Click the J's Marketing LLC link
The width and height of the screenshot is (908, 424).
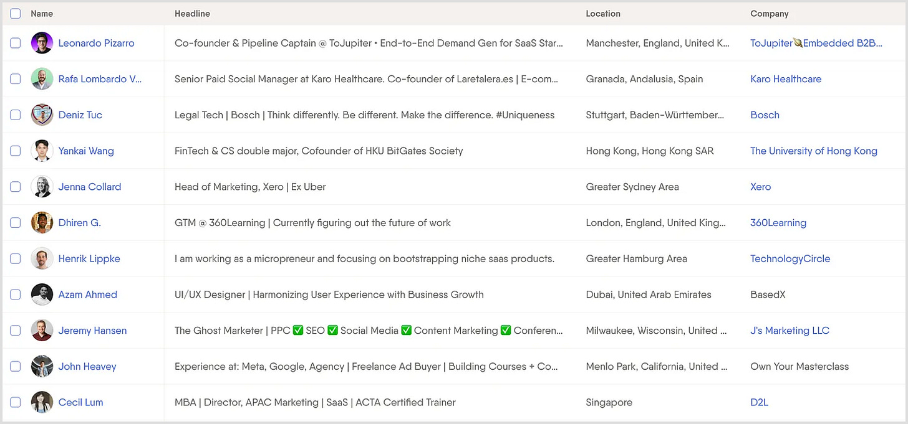click(x=790, y=331)
